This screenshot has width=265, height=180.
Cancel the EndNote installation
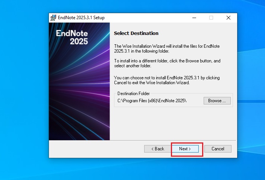click(x=218, y=149)
